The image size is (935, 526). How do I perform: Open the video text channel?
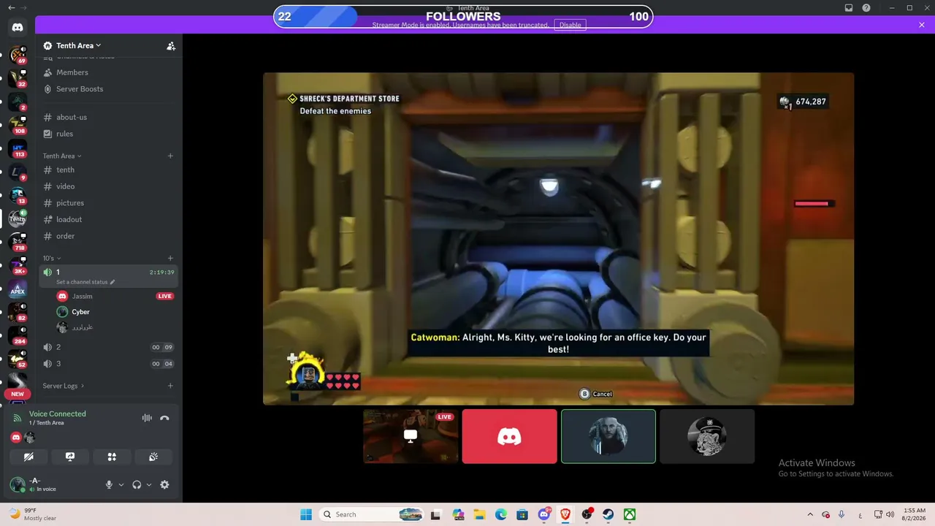65,186
